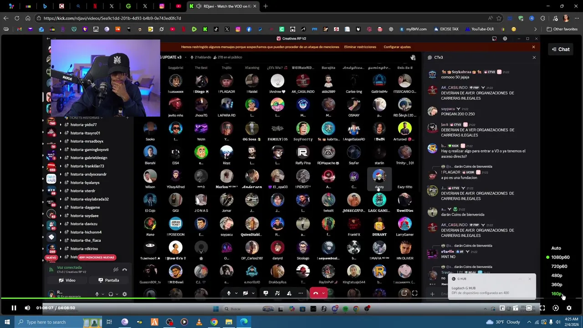Open the Kick Chat panel button
Image resolution: width=583 pixels, height=328 pixels.
[561, 49]
